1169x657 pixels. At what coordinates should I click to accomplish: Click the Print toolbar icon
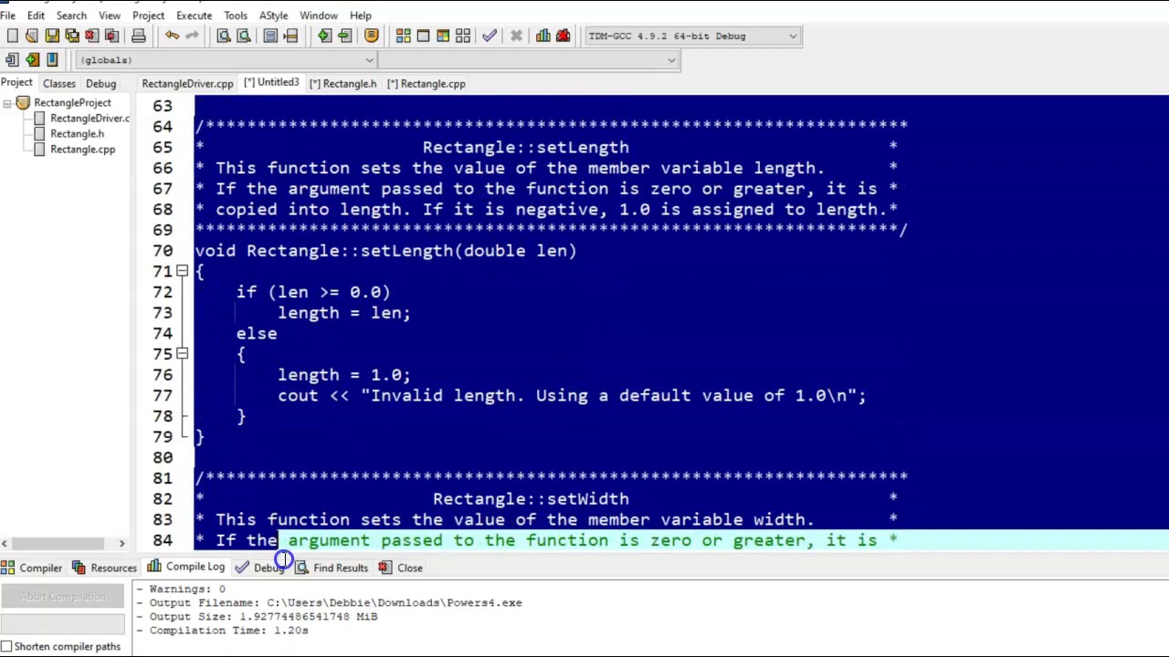point(138,36)
